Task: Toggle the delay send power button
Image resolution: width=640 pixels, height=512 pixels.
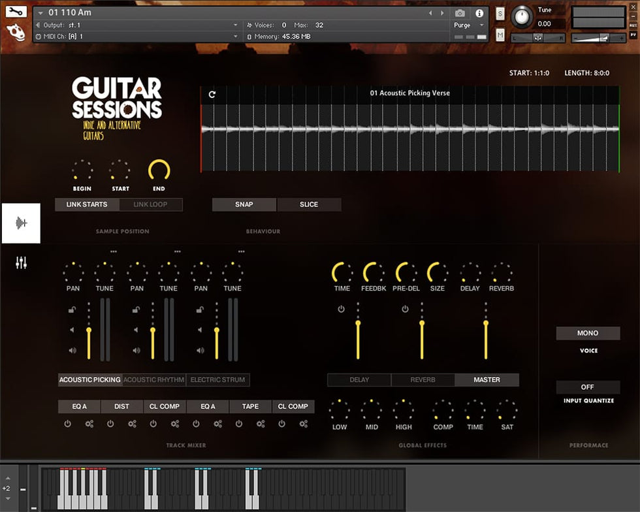Action: pos(341,309)
